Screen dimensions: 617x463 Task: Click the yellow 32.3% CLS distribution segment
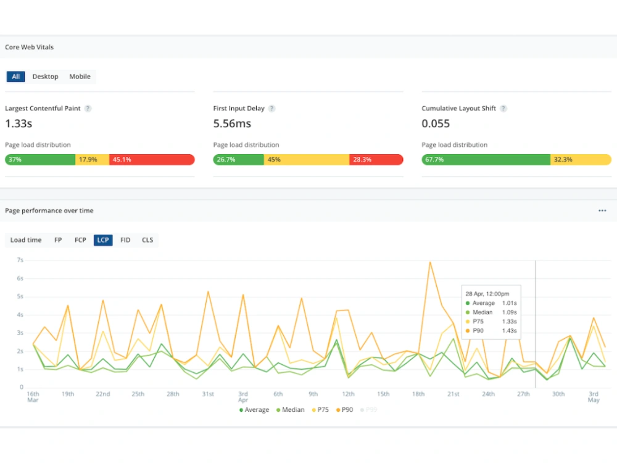click(581, 159)
